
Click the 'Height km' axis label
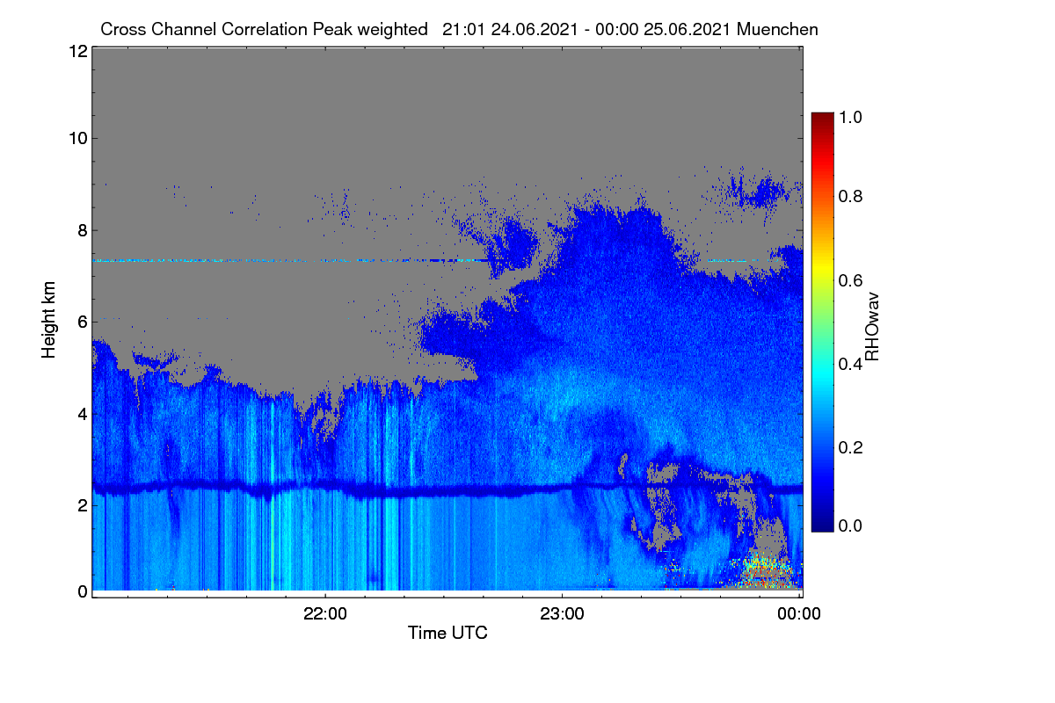pos(49,320)
